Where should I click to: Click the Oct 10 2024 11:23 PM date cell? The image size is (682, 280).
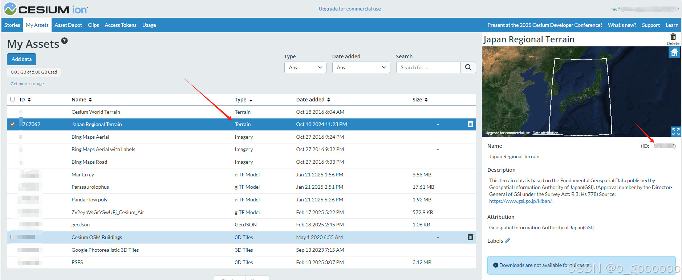[321, 124]
